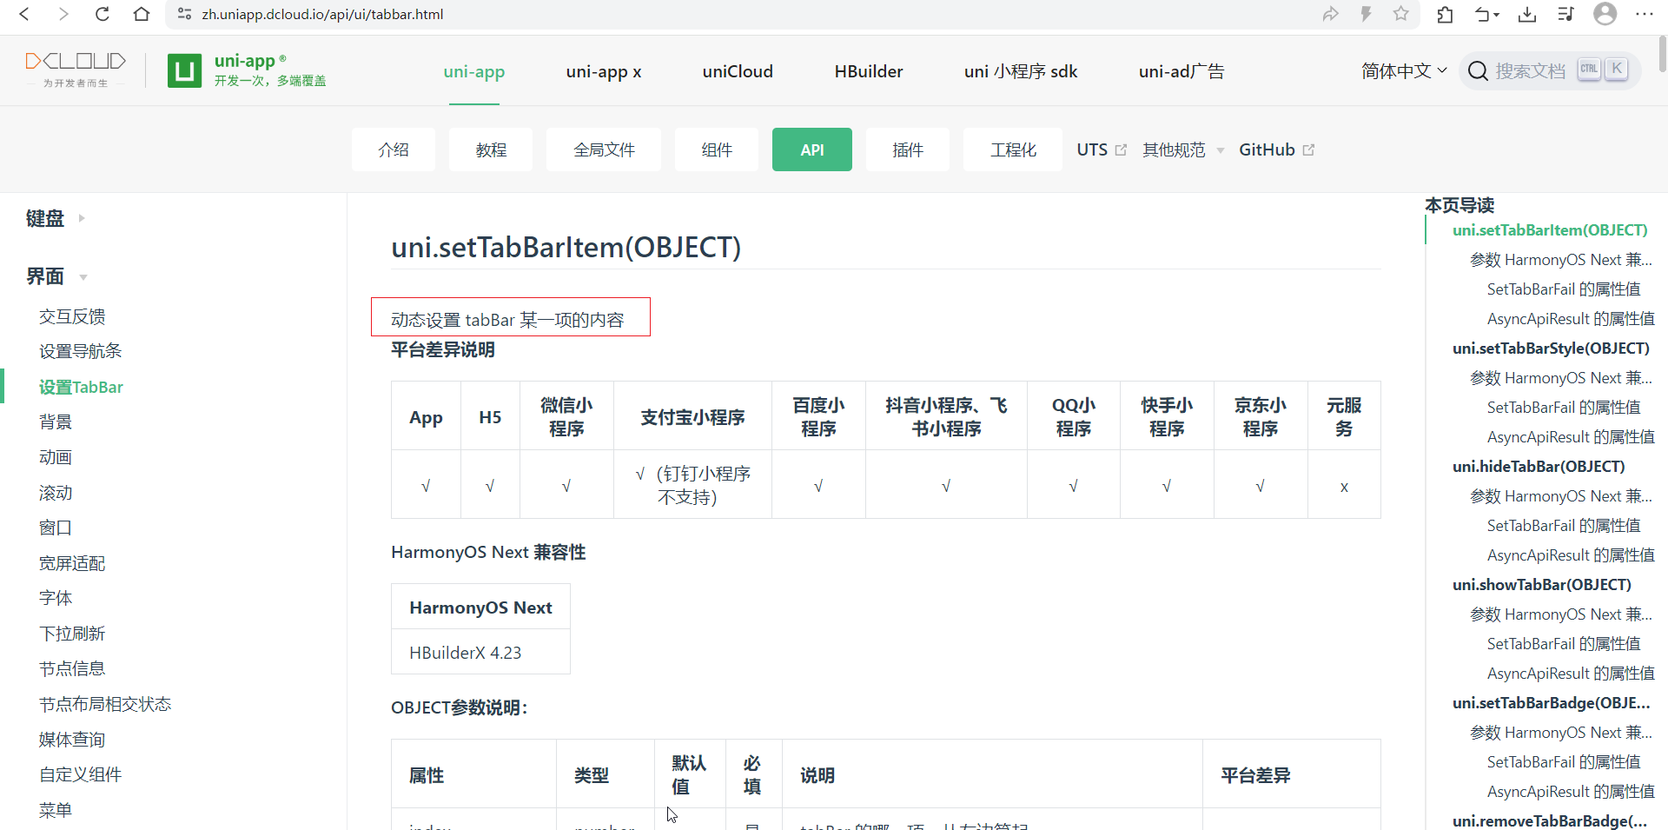1668x830 pixels.
Task: Open the user profile avatar
Action: [1605, 14]
